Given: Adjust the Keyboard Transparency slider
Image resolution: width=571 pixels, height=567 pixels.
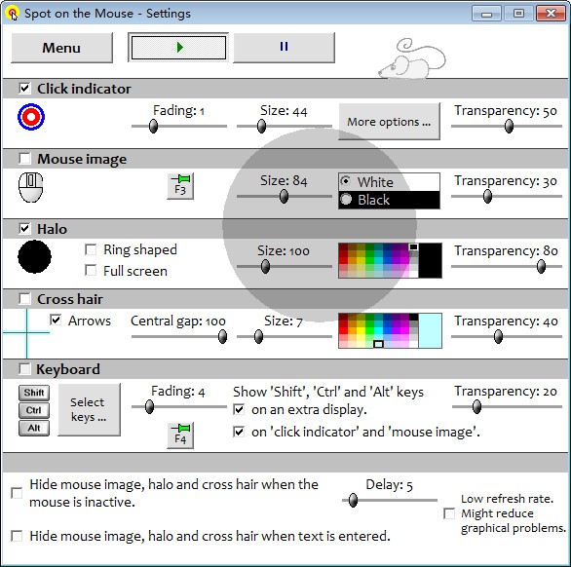Looking at the screenshot, I should 507,407.
